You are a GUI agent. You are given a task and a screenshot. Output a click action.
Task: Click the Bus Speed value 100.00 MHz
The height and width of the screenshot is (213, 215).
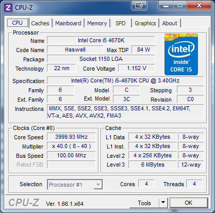click(x=71, y=156)
